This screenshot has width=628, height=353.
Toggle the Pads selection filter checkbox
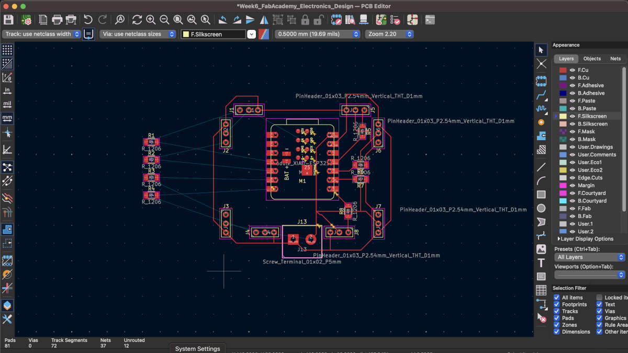pyautogui.click(x=557, y=318)
